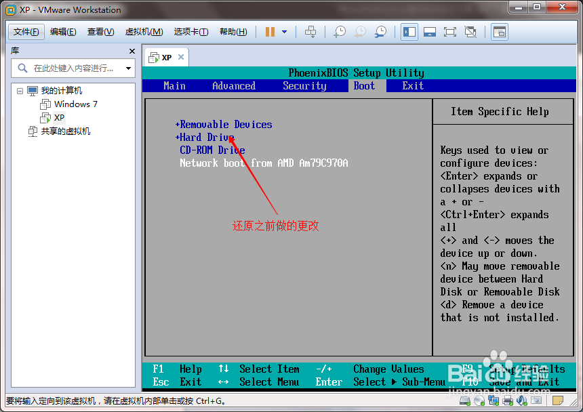
Task: Click the search magnifier icon in library
Action: [22, 68]
